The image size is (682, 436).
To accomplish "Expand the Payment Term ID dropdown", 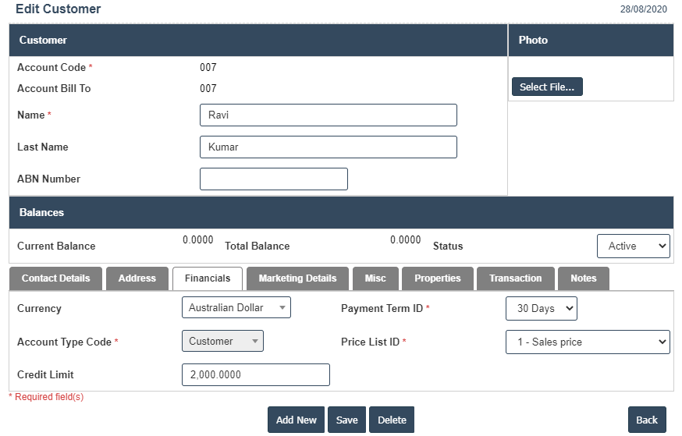I will (541, 308).
